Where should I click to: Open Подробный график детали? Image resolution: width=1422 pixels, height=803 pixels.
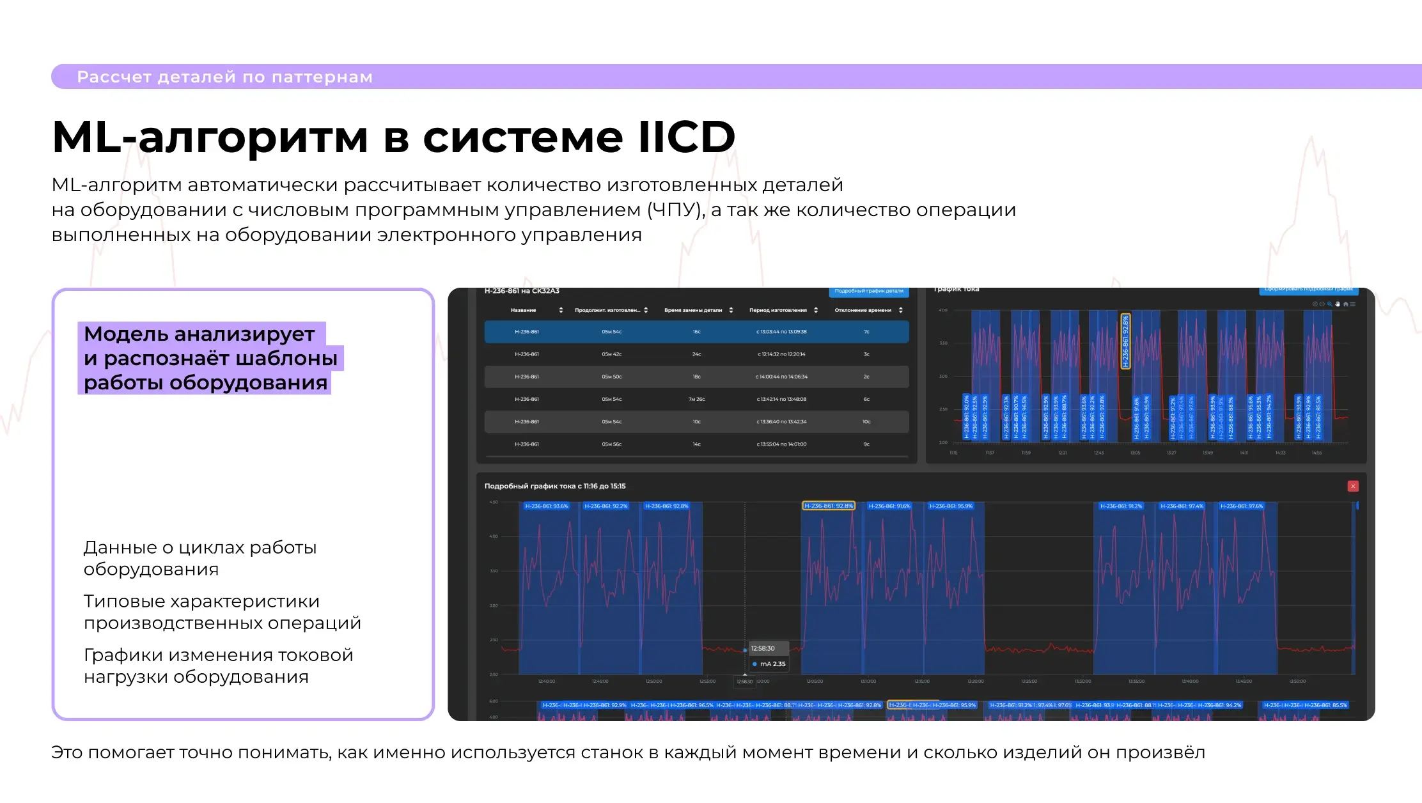coord(870,292)
